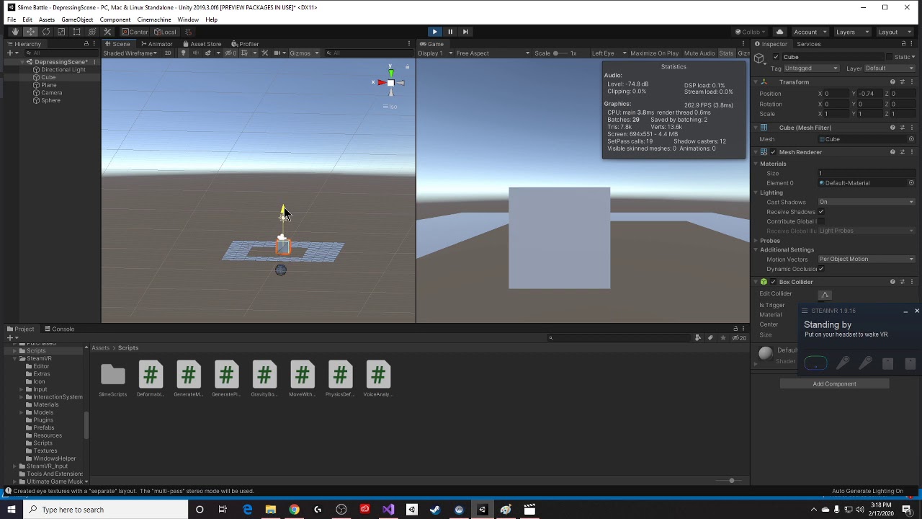
Task: Open the GameObject menu
Action: click(77, 19)
